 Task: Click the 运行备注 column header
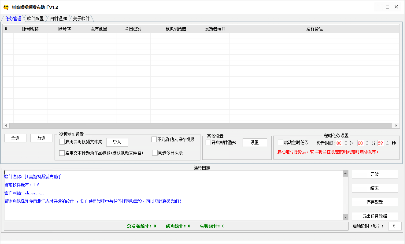click(x=314, y=29)
